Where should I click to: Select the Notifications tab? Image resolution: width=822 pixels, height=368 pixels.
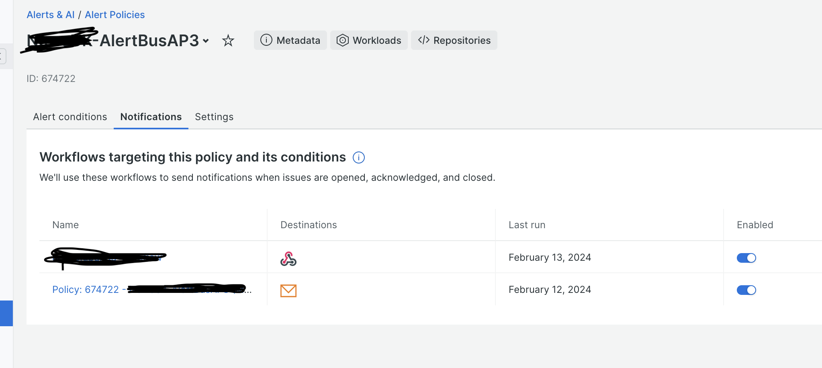click(151, 117)
